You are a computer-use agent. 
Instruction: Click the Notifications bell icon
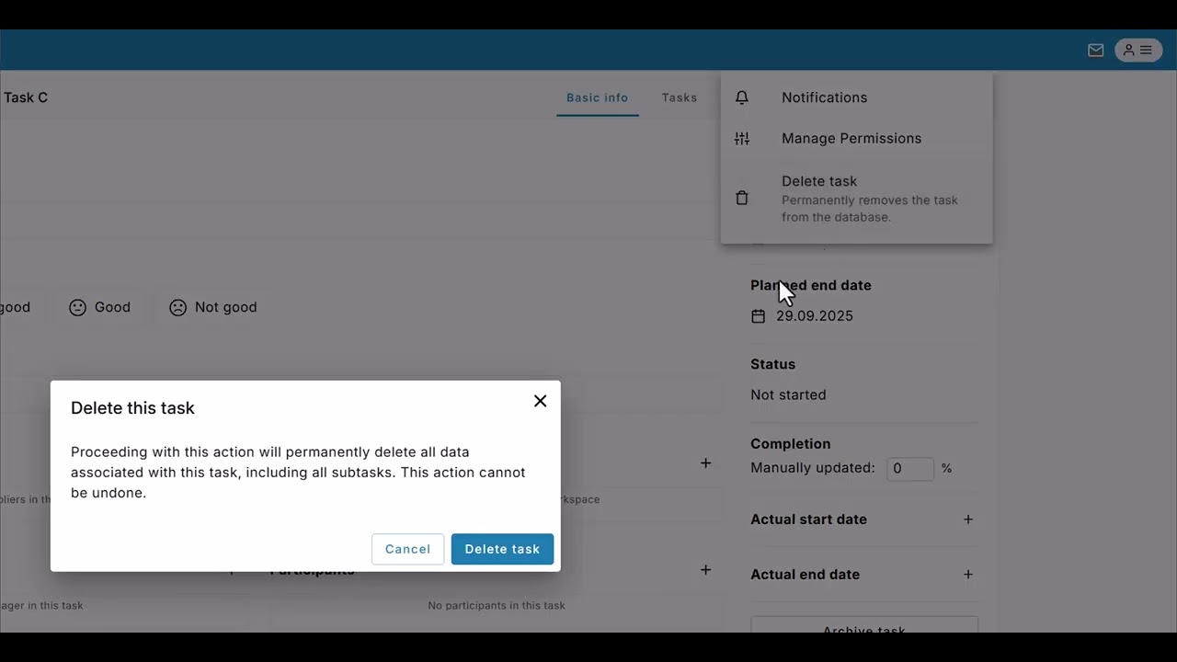[742, 97]
